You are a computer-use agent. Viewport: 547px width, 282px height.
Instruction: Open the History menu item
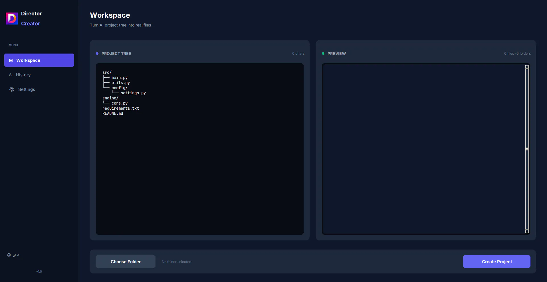[39, 75]
